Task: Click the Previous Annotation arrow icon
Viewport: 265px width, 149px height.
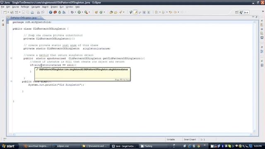Action: click(164, 12)
